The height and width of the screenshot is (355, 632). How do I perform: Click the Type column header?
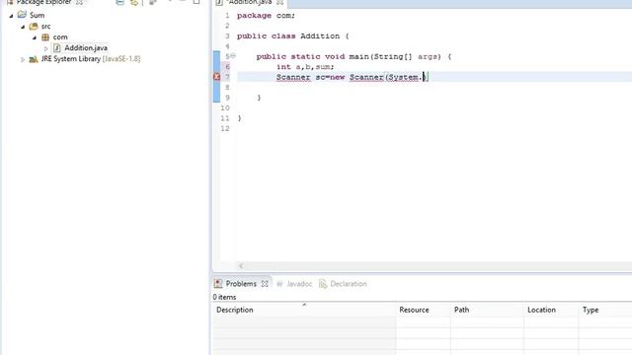[x=605, y=310]
